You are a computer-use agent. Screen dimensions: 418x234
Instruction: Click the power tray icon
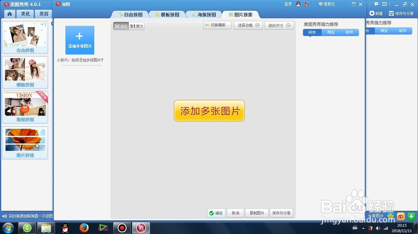[x=370, y=228]
